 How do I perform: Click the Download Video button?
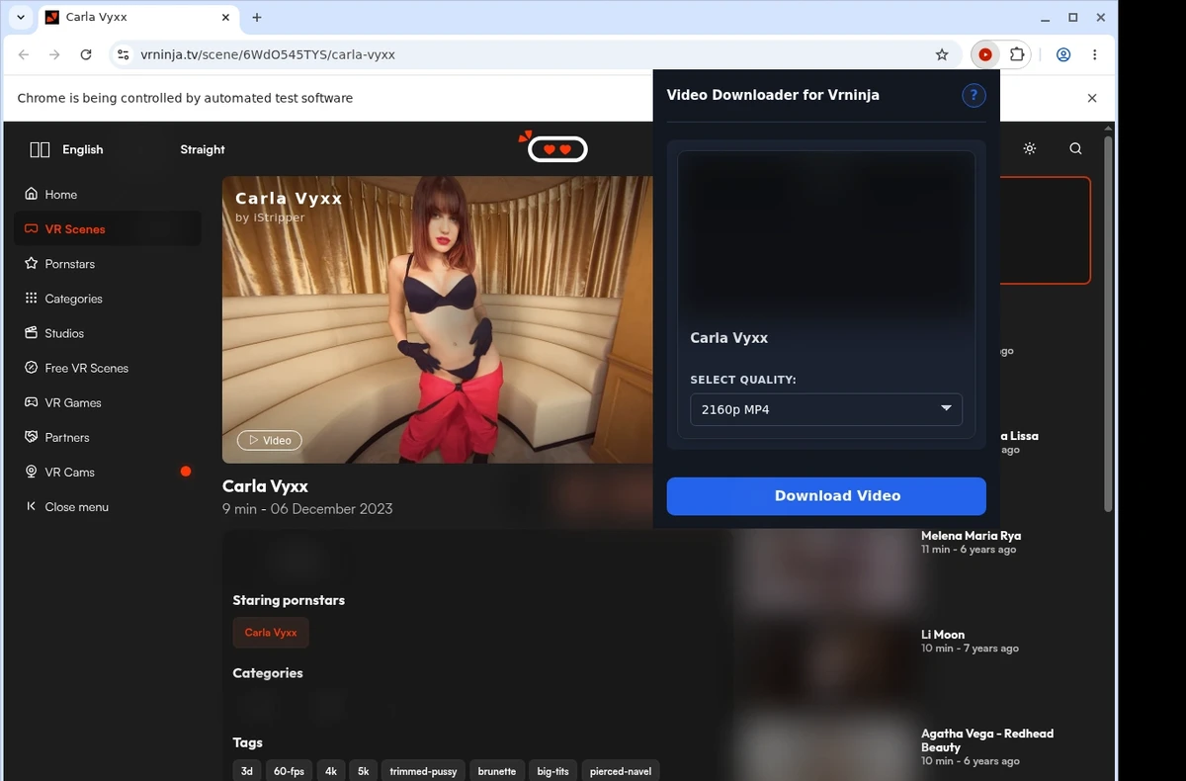click(826, 496)
